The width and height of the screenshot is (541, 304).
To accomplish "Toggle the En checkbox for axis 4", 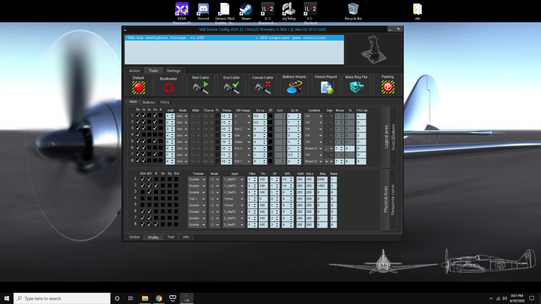I will pos(138,135).
